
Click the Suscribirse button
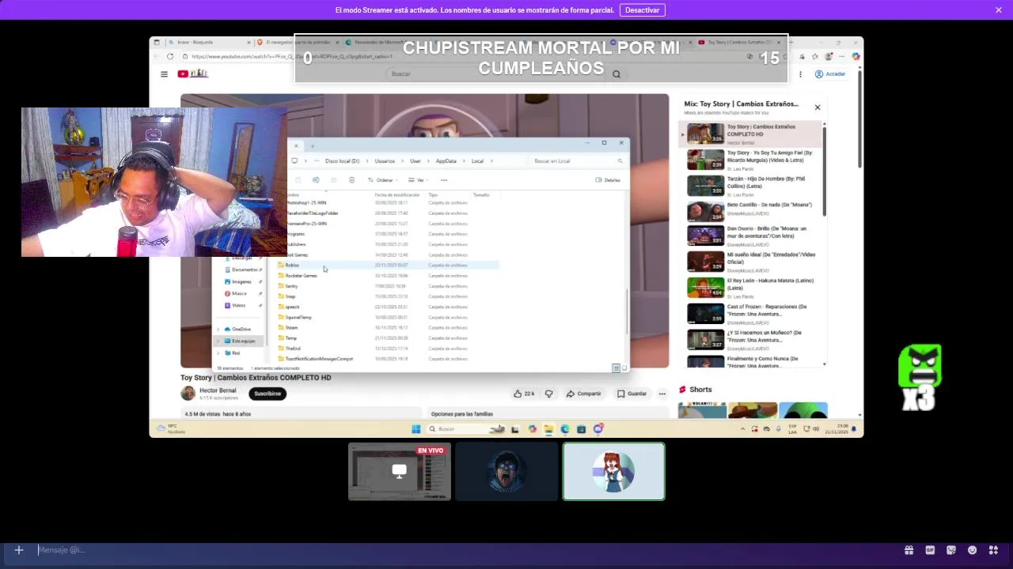click(x=267, y=394)
